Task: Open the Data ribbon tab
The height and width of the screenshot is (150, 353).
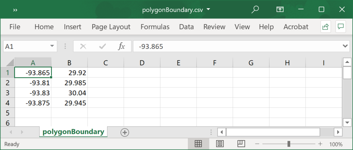Action: [x=186, y=27]
